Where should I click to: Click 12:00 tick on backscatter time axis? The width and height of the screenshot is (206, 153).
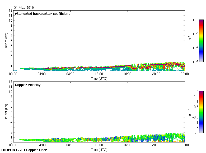(99, 74)
